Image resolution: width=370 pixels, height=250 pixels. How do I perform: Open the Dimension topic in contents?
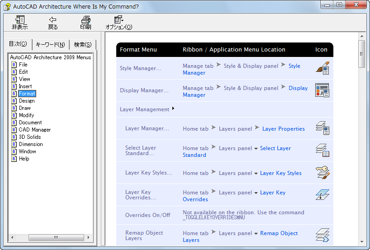click(31, 144)
